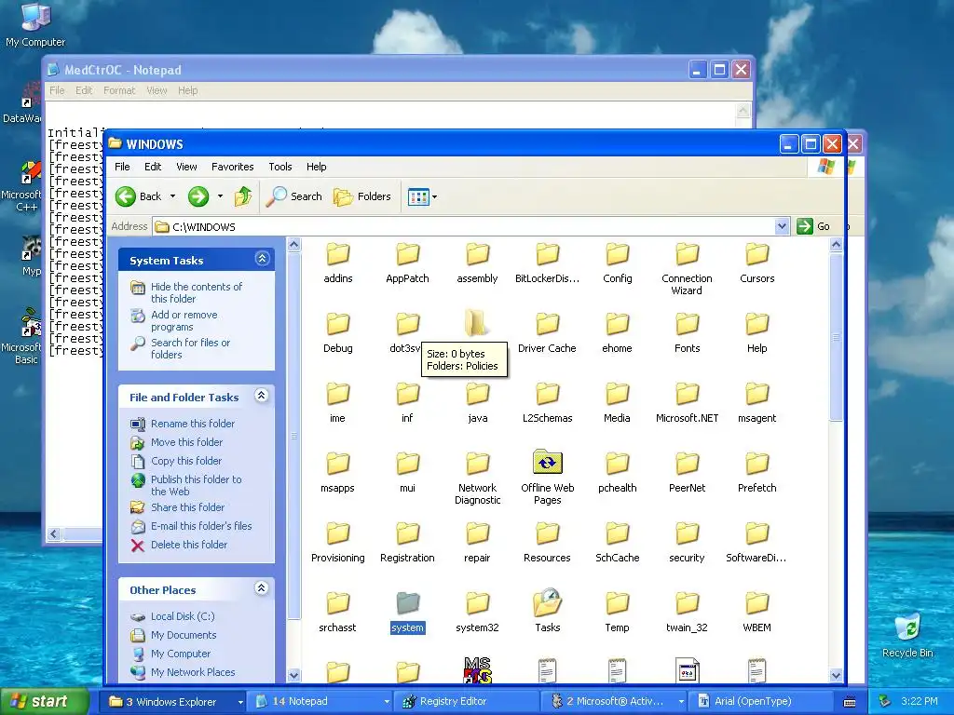This screenshot has height=715, width=954.
Task: Select the Tasks scheduled folder icon
Action: click(547, 603)
